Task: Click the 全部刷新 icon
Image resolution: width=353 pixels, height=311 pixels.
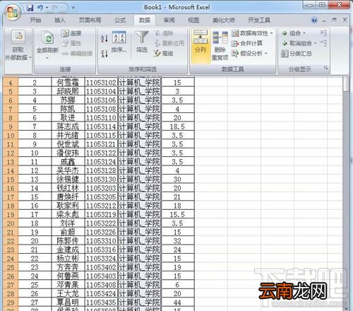Action: 48,38
